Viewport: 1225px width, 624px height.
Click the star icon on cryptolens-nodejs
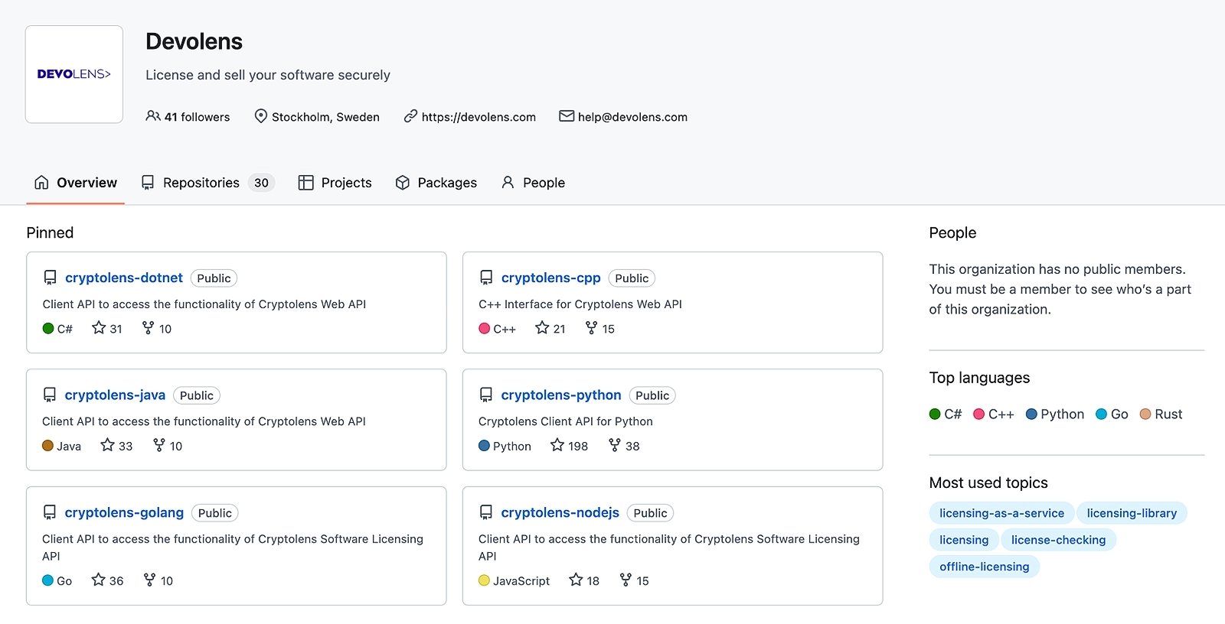[x=576, y=580]
